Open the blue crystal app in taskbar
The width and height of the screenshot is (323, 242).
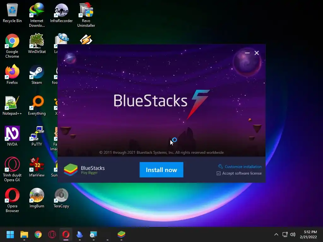click(79, 234)
